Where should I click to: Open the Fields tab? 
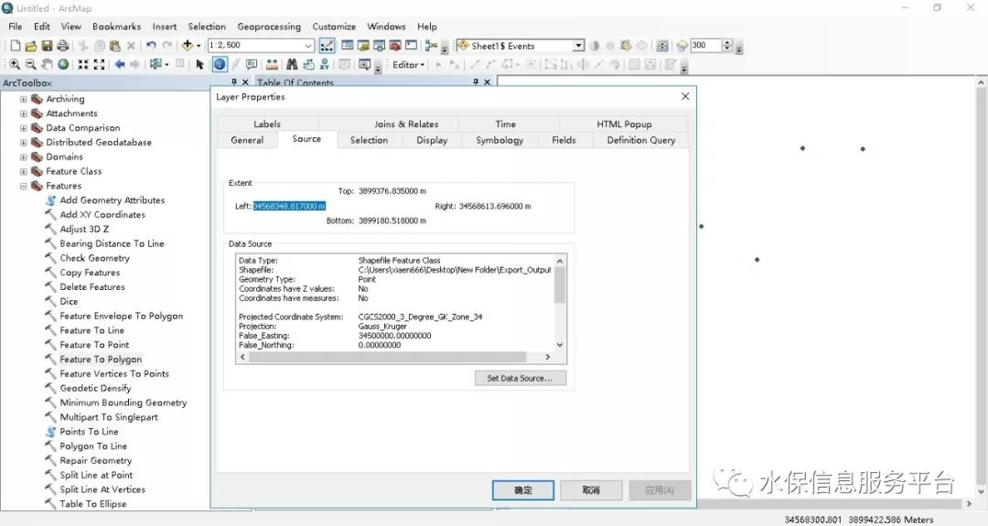(x=564, y=140)
